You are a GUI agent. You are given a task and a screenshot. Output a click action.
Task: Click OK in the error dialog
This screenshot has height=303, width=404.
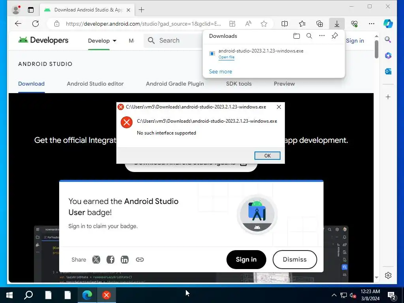coord(267,155)
